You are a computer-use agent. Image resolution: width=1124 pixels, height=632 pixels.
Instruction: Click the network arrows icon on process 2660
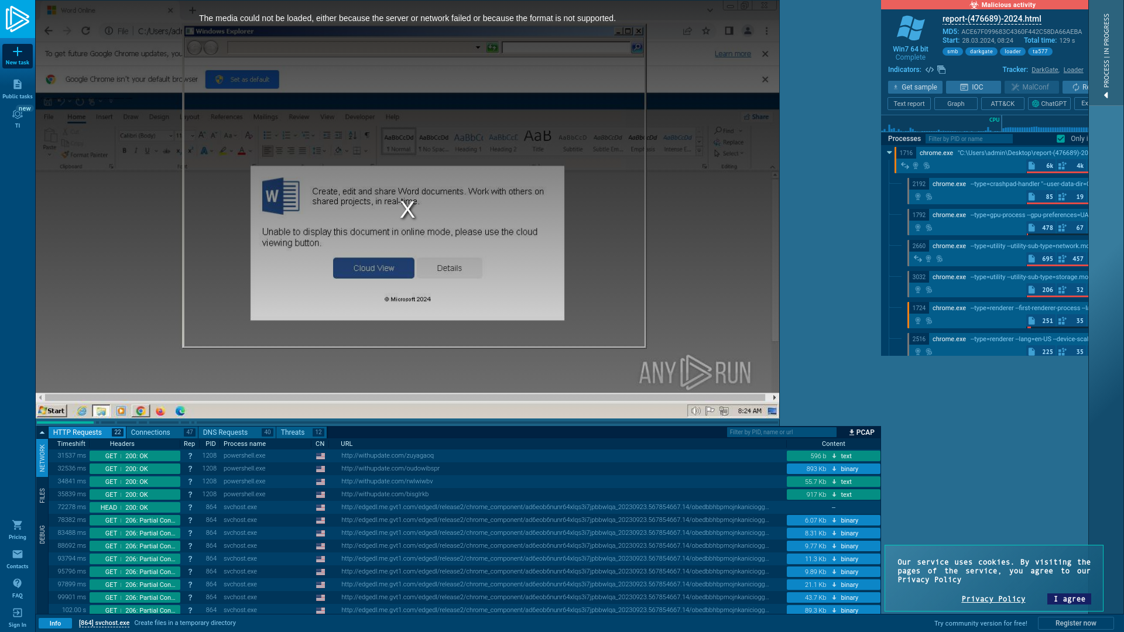click(918, 259)
